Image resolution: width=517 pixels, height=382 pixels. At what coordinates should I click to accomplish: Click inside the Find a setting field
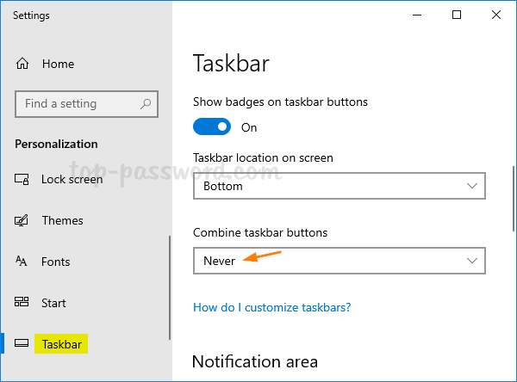coord(78,104)
